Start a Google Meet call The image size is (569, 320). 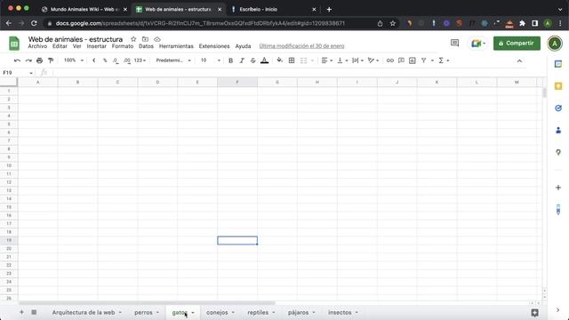pyautogui.click(x=478, y=44)
